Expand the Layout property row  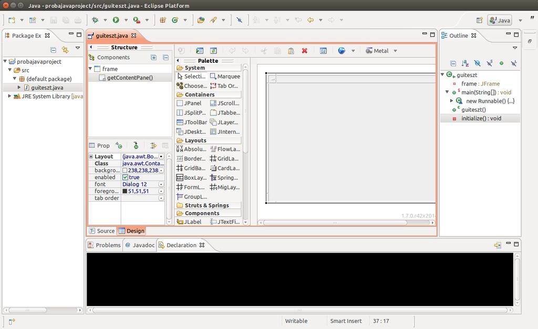(x=91, y=156)
